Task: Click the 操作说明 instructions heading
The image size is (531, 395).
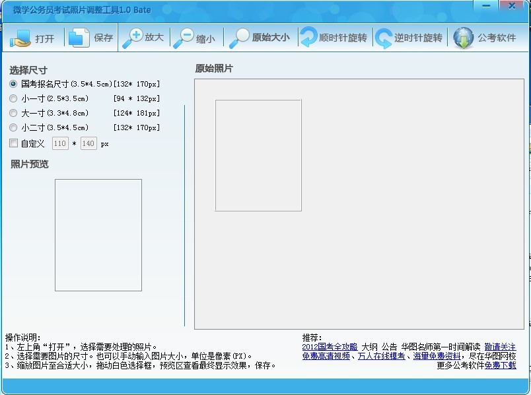Action: click(x=23, y=338)
